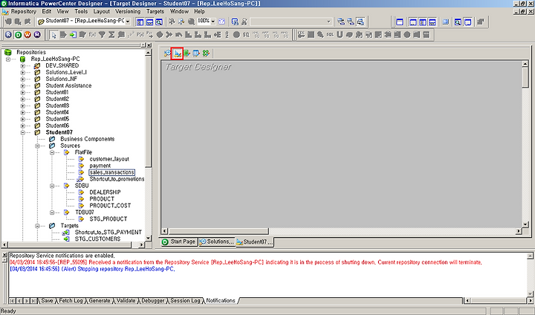Open the folder selector dropdown showing Student07
This screenshot has height=315, width=535.
[128, 22]
